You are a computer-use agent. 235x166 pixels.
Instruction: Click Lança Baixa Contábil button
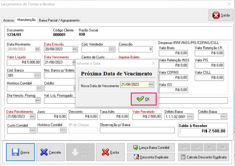151,147
